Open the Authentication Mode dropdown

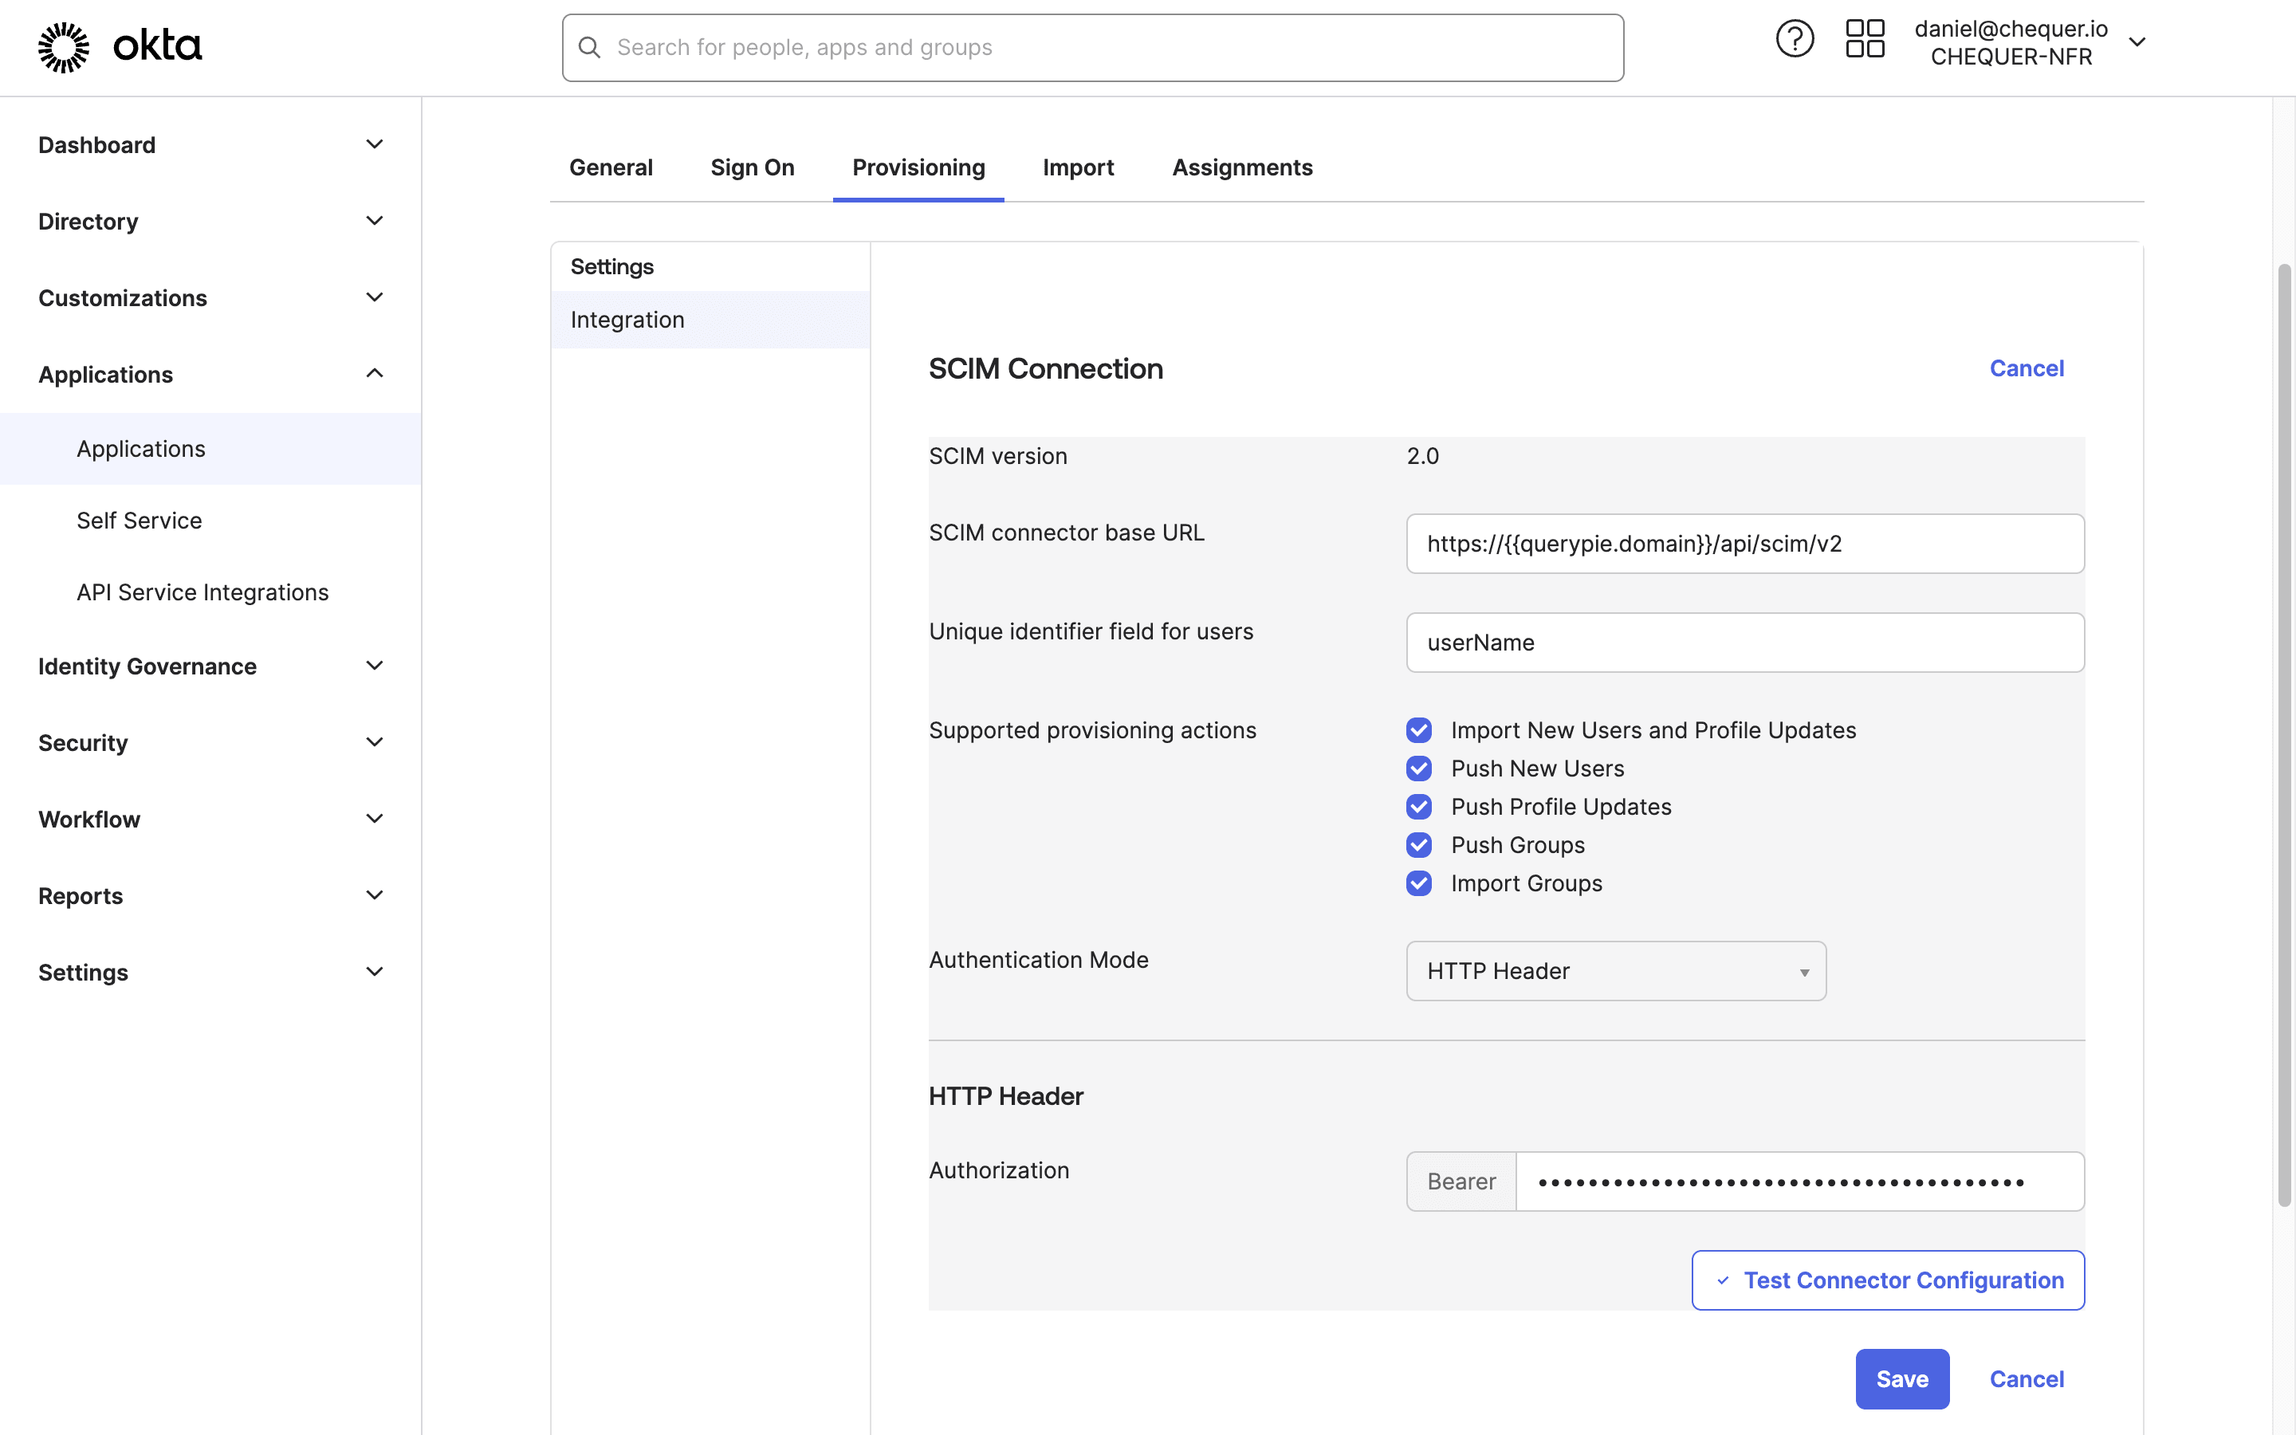click(x=1614, y=970)
